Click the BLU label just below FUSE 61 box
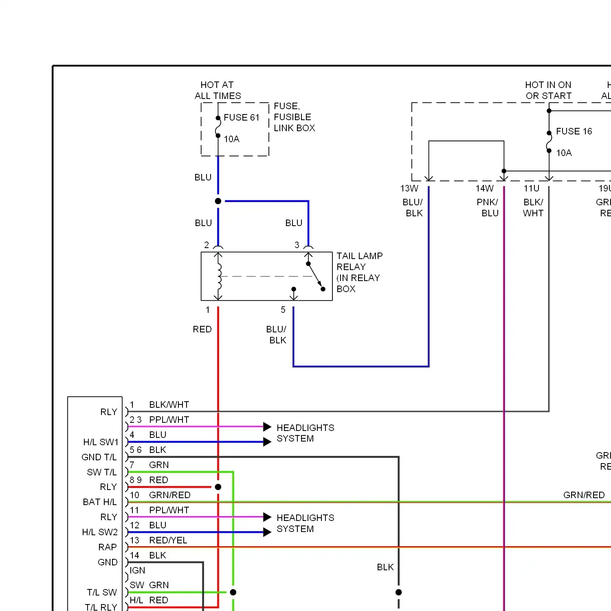The width and height of the screenshot is (611, 611). (x=203, y=177)
